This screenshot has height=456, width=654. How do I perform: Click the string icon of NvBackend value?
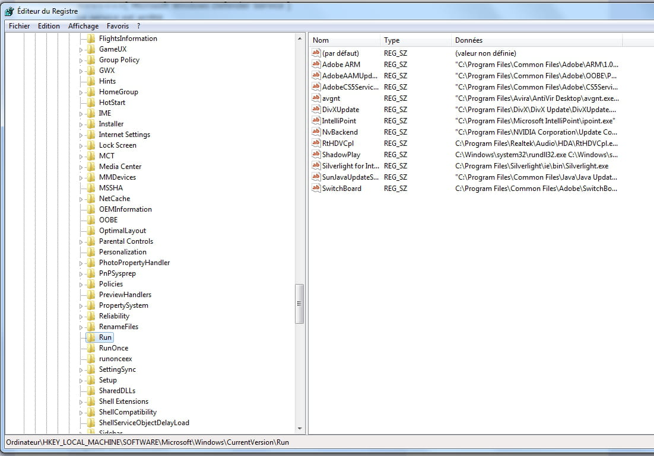[x=316, y=132]
